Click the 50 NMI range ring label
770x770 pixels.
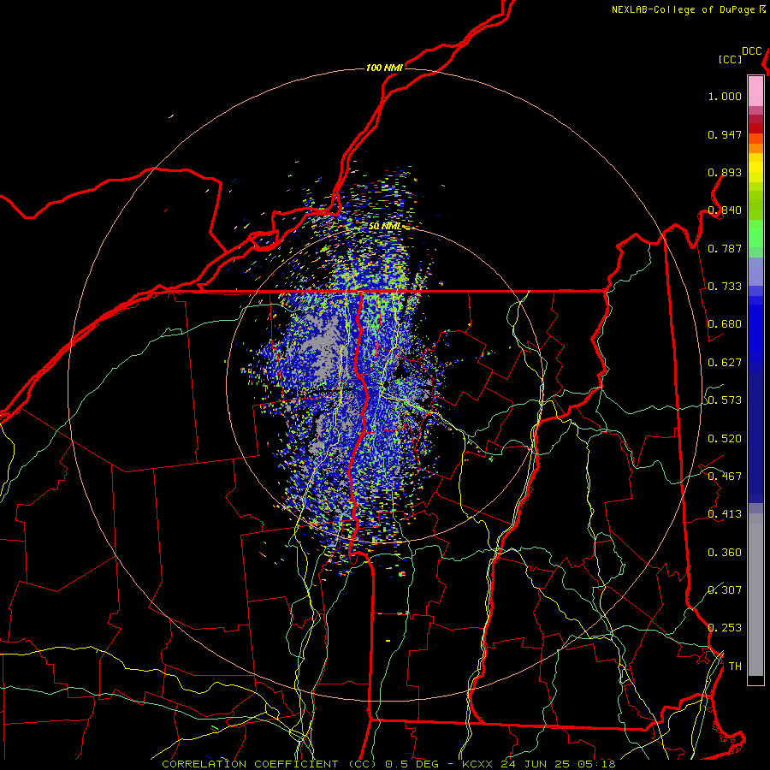coord(384,227)
